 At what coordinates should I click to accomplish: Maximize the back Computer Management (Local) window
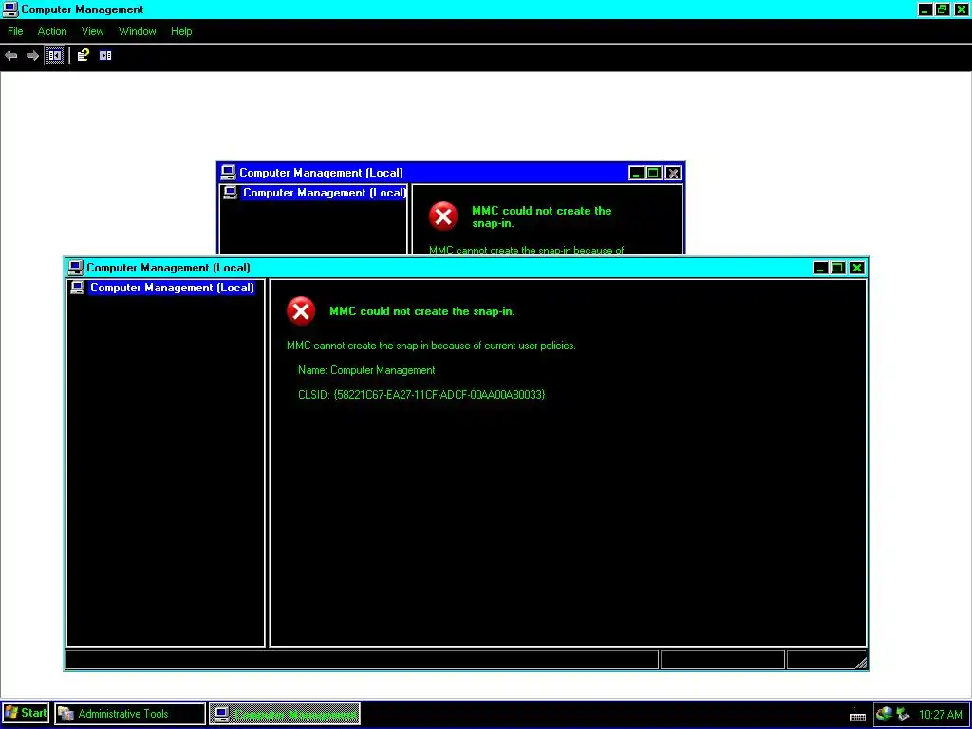tap(653, 173)
